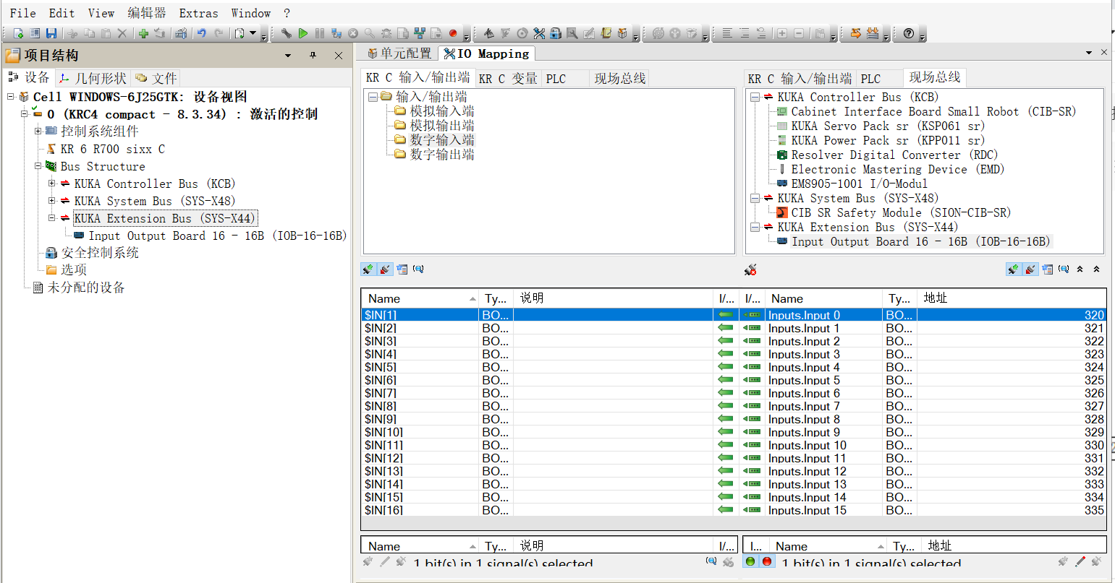Viewport: 1115px width, 583px height.
Task: Click the table view icon beside the New icon
Action: [x=35, y=33]
